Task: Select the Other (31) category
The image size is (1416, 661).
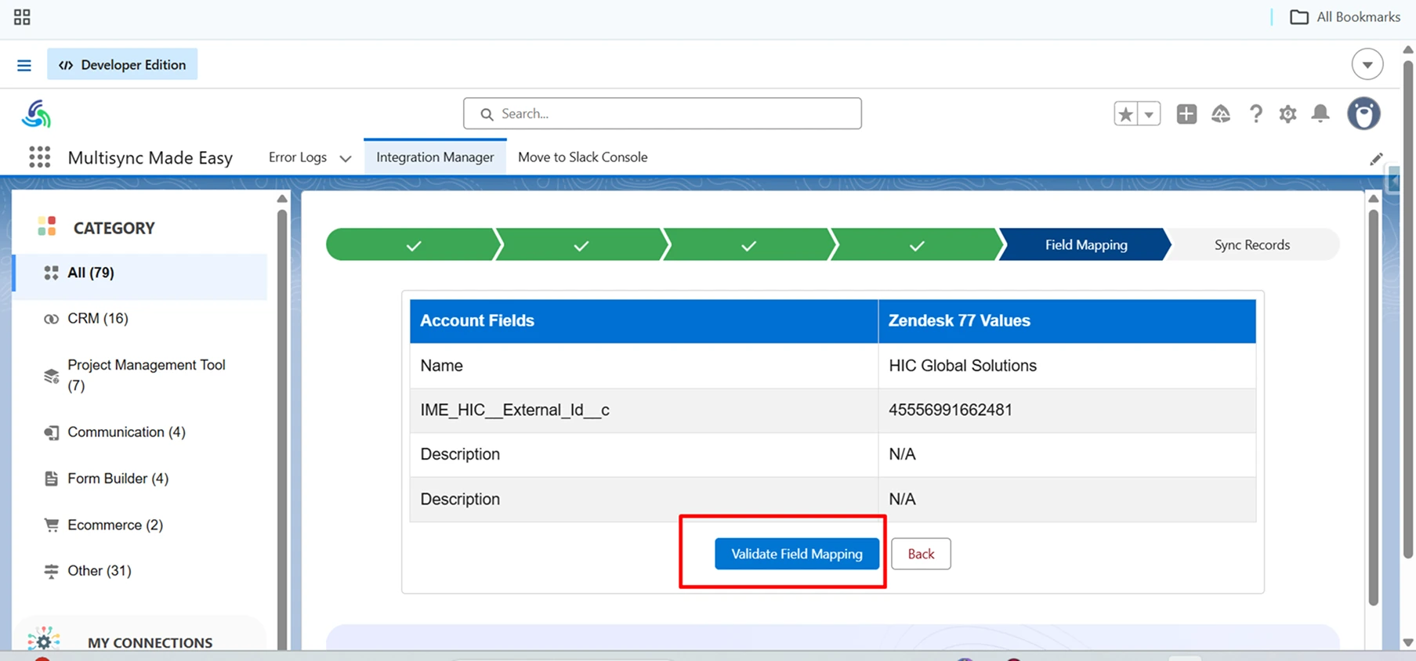Action: [x=141, y=571]
